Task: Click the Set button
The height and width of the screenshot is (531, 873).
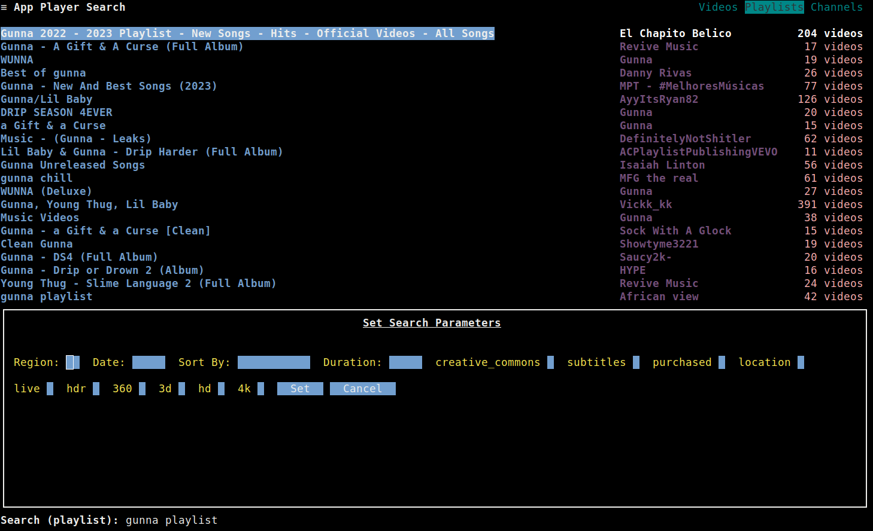Action: pyautogui.click(x=300, y=389)
